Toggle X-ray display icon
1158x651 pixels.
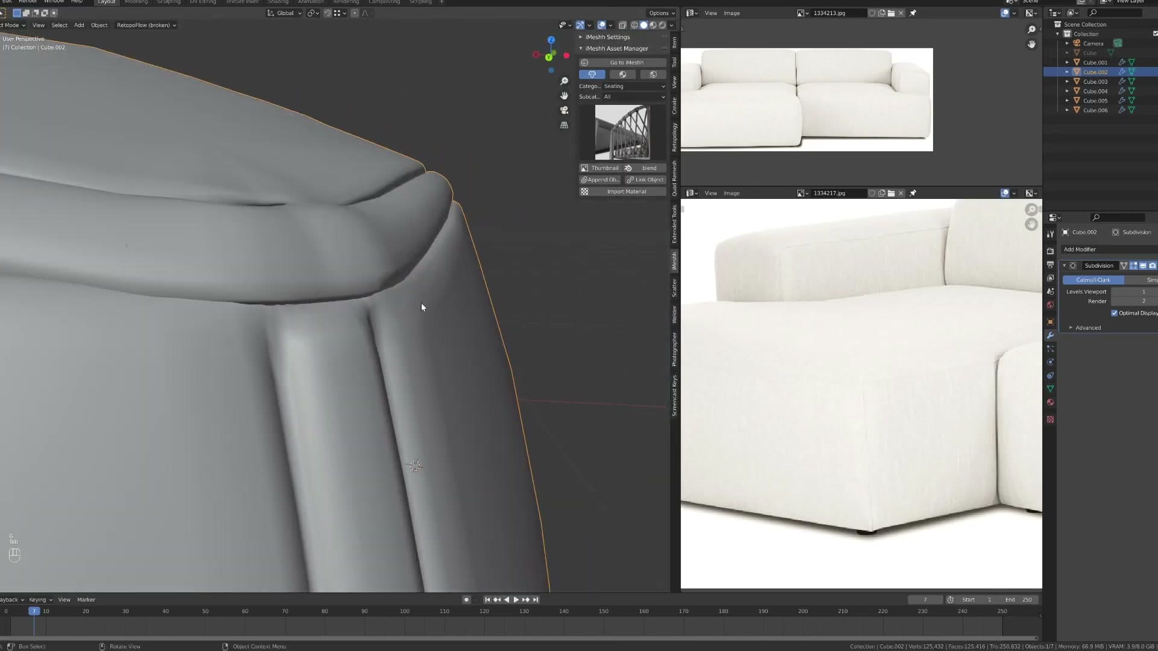pyautogui.click(x=622, y=25)
